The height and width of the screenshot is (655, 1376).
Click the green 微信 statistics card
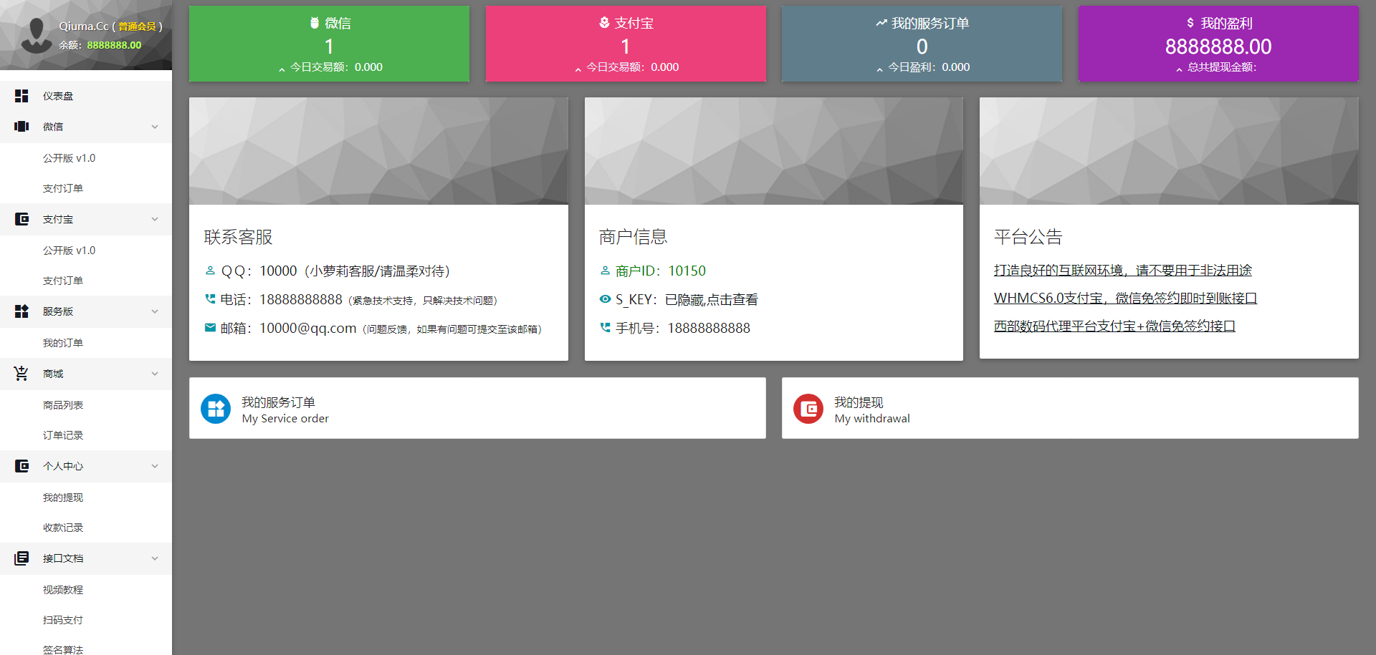pos(329,44)
